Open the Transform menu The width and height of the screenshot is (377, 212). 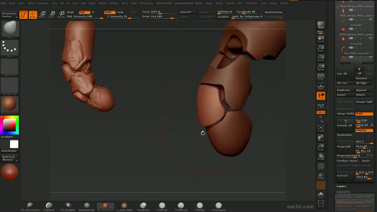pyautogui.click(x=251, y=3)
